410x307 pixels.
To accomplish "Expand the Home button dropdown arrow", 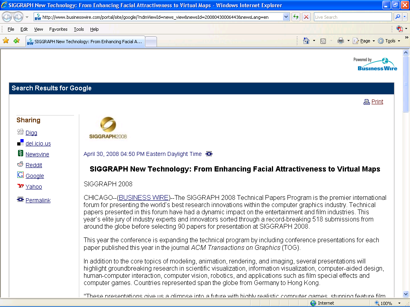I will (x=314, y=41).
